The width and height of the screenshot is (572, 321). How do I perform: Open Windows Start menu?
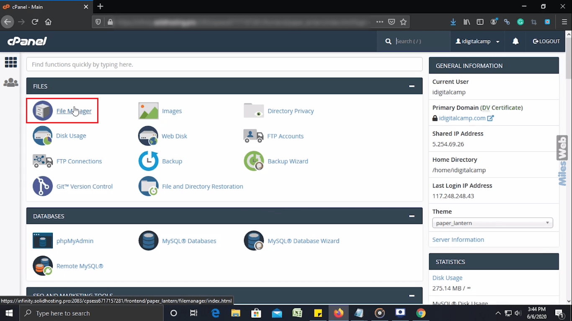[x=9, y=313]
